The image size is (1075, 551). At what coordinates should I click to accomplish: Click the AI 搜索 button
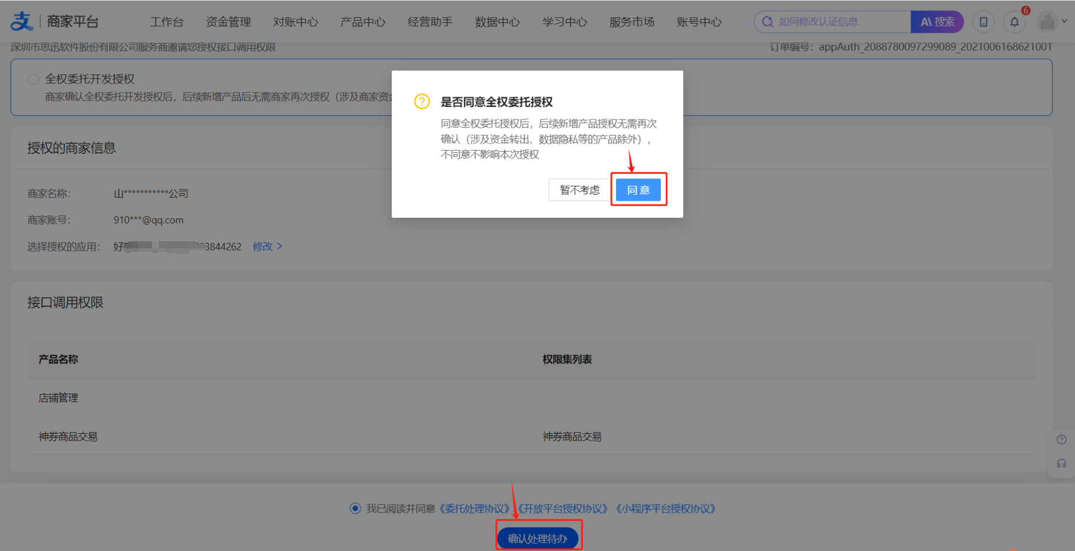938,22
